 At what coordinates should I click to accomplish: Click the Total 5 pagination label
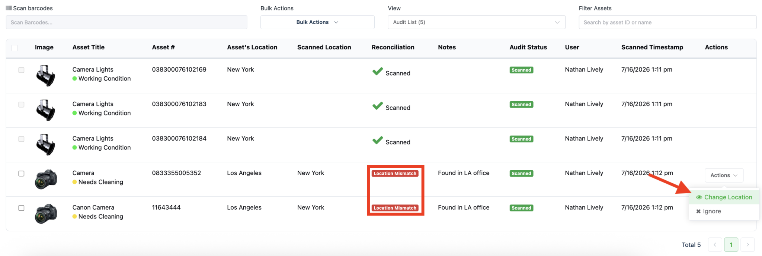click(x=691, y=245)
